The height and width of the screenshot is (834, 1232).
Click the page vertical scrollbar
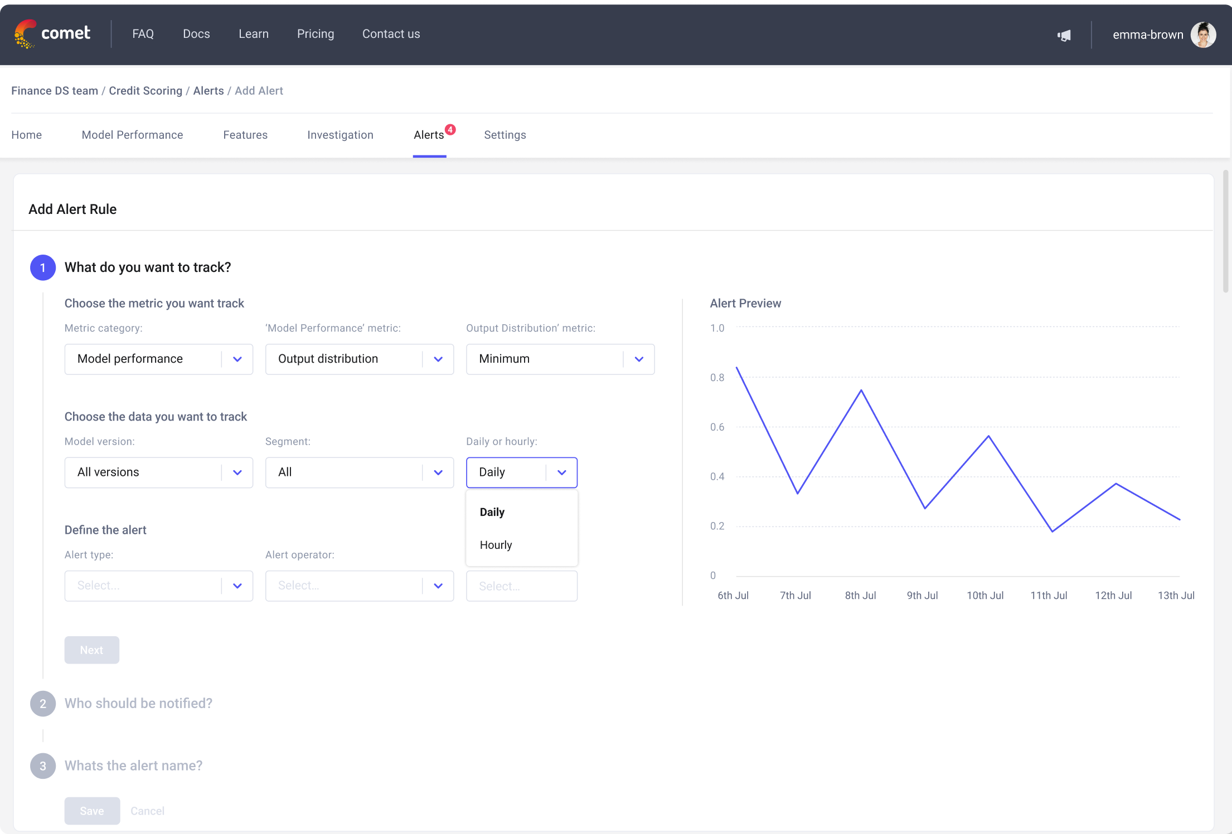1225,231
